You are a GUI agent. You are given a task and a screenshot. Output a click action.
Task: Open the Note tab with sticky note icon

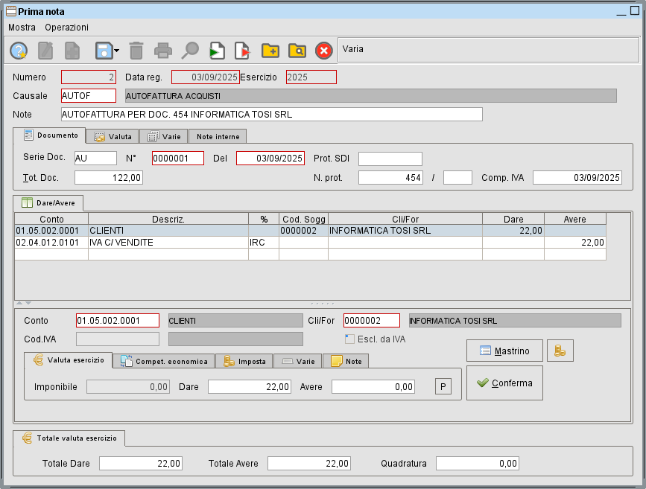point(346,361)
